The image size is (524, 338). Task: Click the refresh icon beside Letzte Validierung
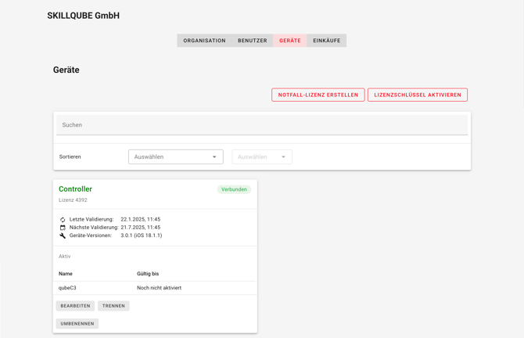63,220
